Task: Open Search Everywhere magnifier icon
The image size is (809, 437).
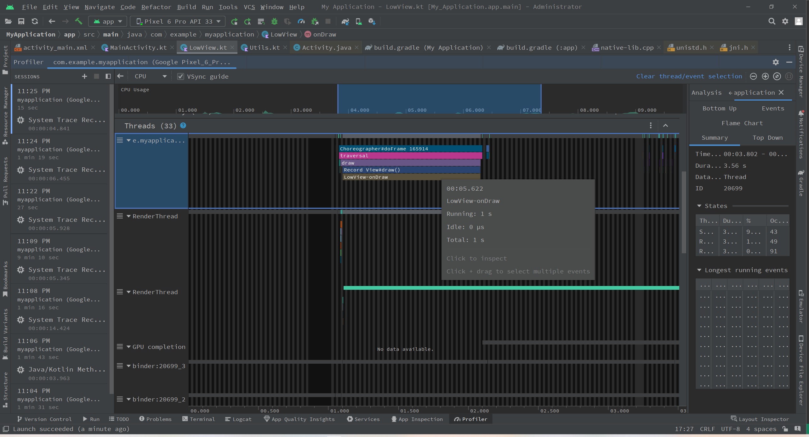Action: [x=772, y=21]
